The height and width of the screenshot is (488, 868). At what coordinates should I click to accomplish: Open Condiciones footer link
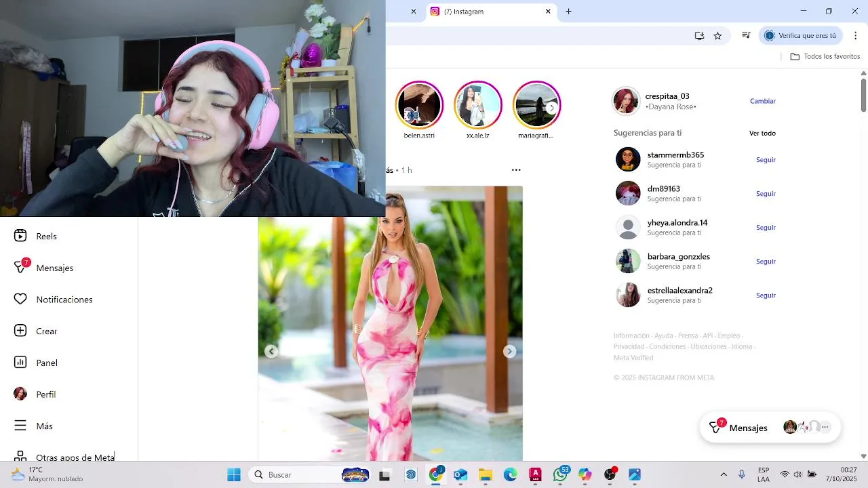pos(667,346)
